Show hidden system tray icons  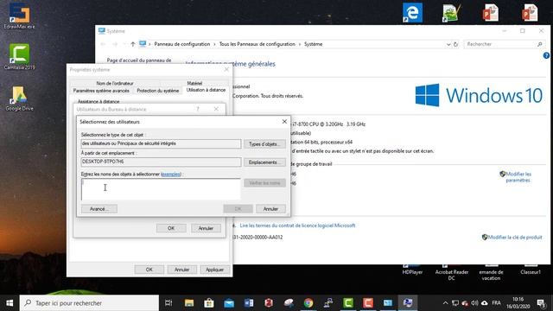coord(445,303)
